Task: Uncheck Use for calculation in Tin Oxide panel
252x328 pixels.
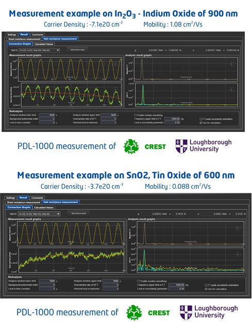Action: pyautogui.click(x=206, y=289)
